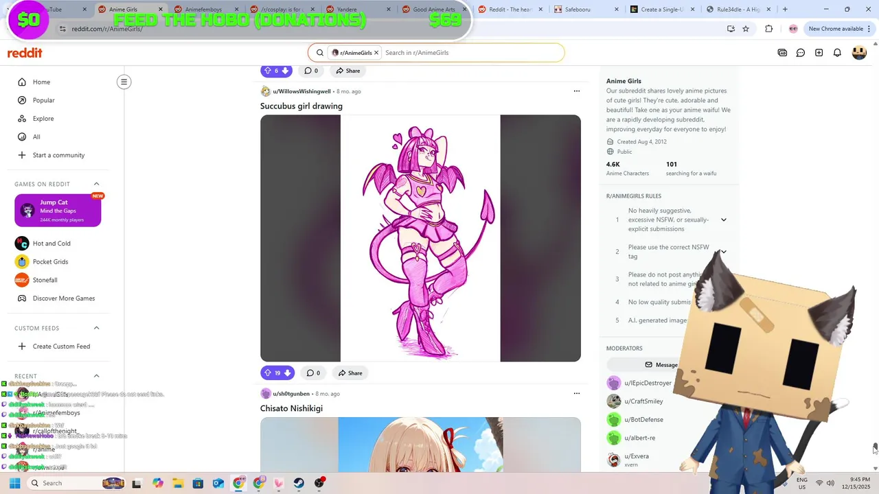Downvote the post showing 6 votes
The height and width of the screenshot is (494, 879).
(x=285, y=71)
